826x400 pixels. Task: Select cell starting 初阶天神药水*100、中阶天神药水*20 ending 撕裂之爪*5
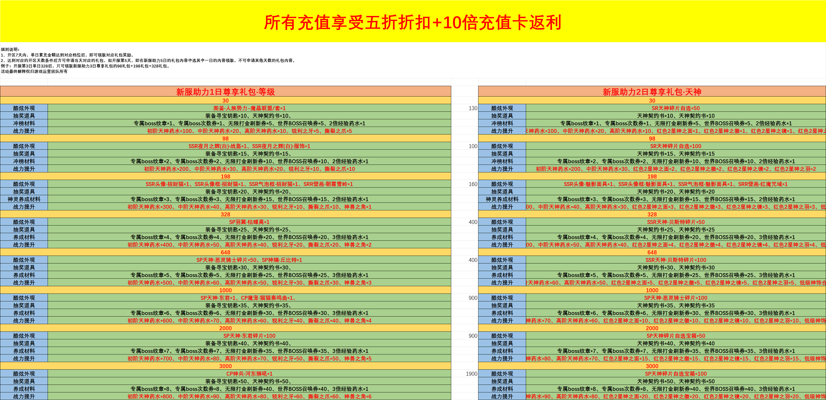(x=249, y=131)
